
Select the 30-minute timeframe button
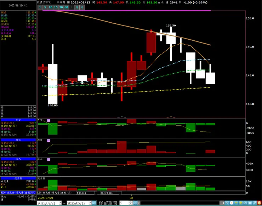pos(61,7)
